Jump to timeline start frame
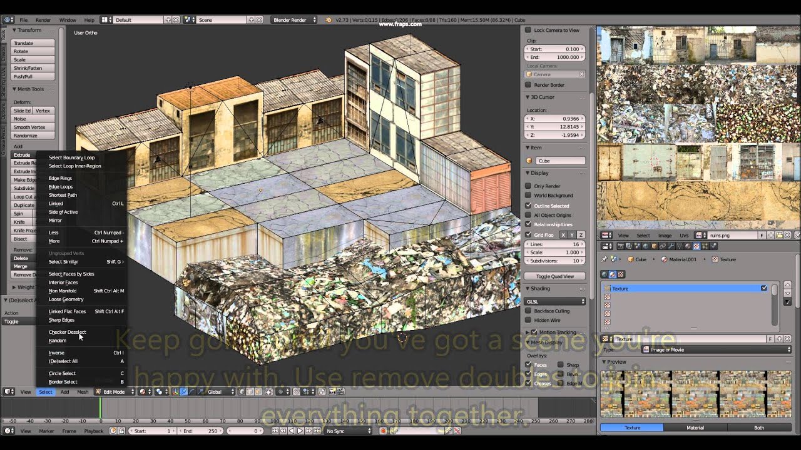The width and height of the screenshot is (801, 450). click(x=275, y=431)
